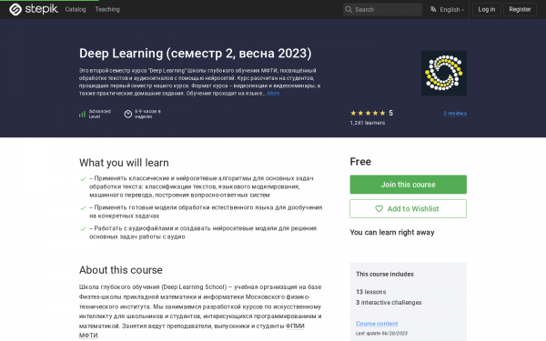The width and height of the screenshot is (546, 341).
Task: Click the '13 lessons' text
Action: coord(371,292)
